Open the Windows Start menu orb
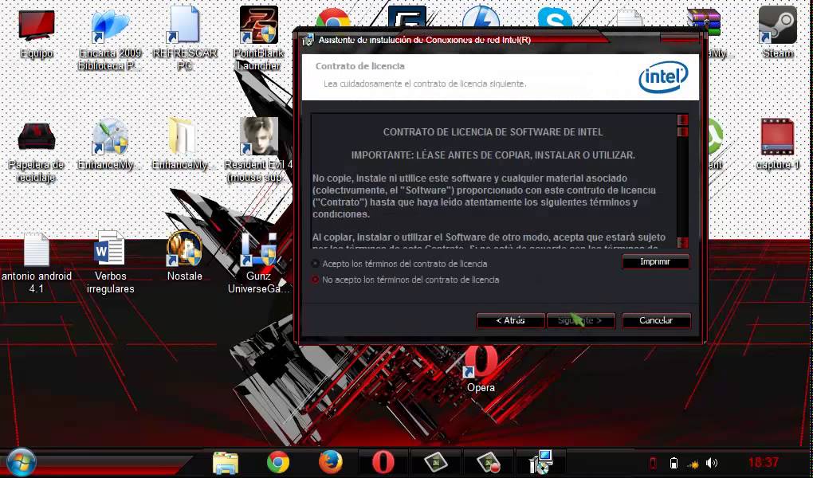The height and width of the screenshot is (478, 813). pos(21,462)
